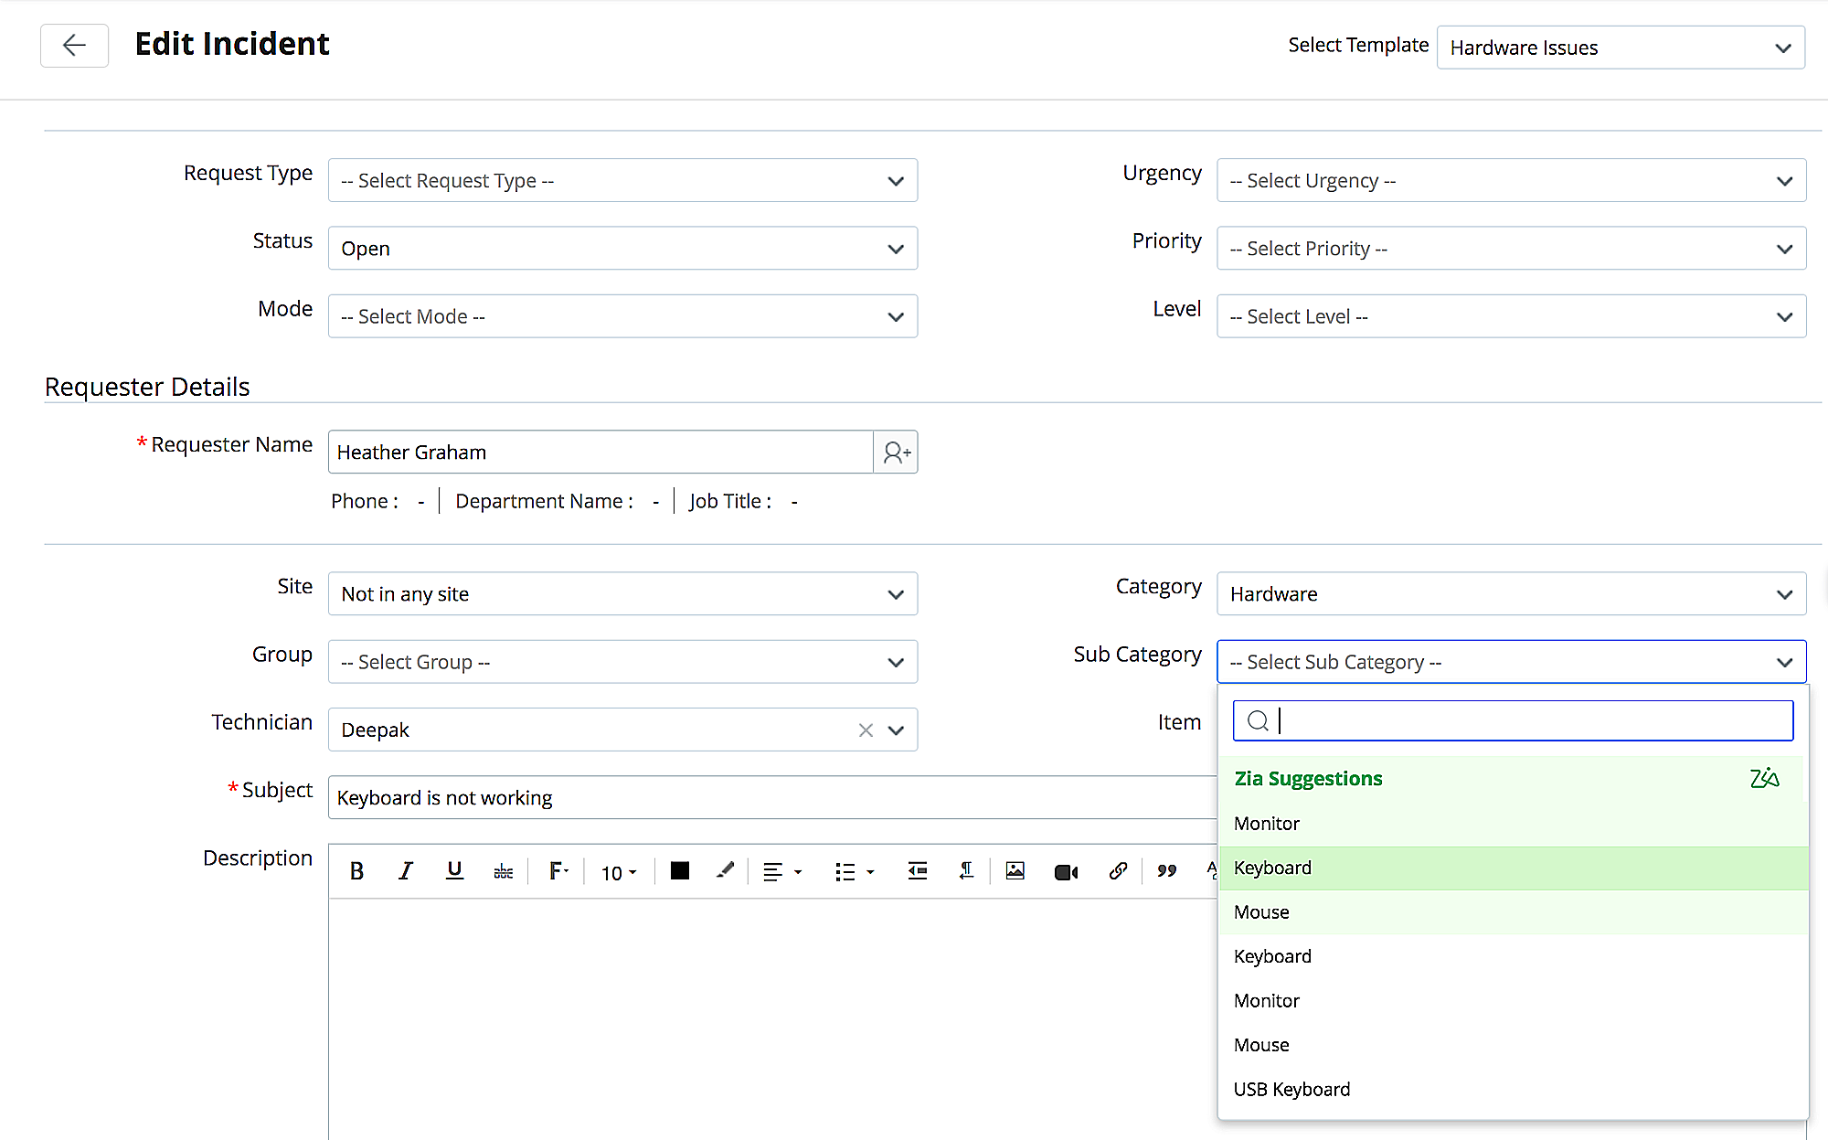
Task: Insert a video into description
Action: pyautogui.click(x=1066, y=872)
